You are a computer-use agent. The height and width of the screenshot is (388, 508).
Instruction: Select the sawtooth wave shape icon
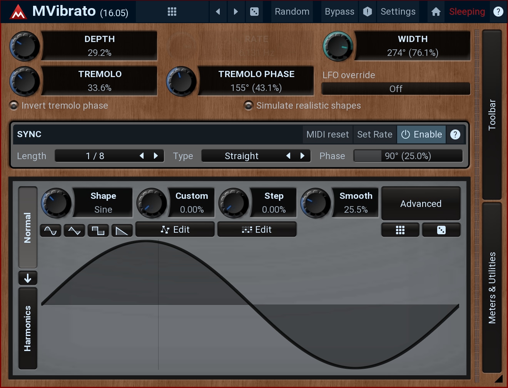[122, 230]
